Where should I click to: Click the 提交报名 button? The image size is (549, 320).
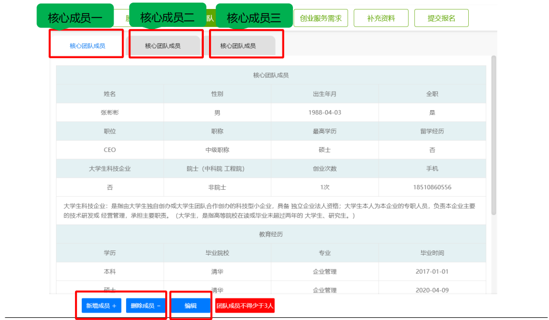pyautogui.click(x=441, y=18)
